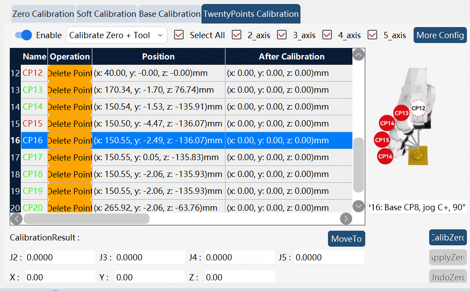Click the horizontal scroll right arrow
Screen dimensions: 470x291
[x=346, y=219]
